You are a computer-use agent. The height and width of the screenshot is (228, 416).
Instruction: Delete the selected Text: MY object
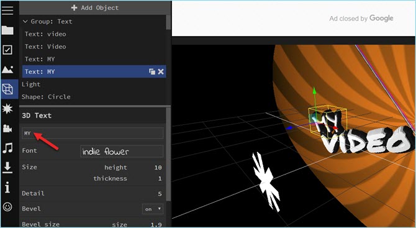pyautogui.click(x=161, y=71)
